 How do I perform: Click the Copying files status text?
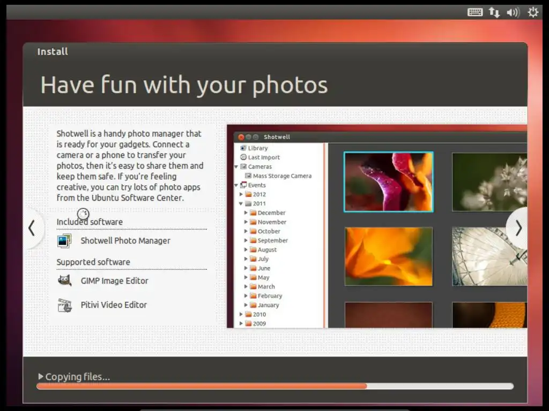78,377
